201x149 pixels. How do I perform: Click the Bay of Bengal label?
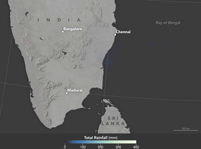168,23
